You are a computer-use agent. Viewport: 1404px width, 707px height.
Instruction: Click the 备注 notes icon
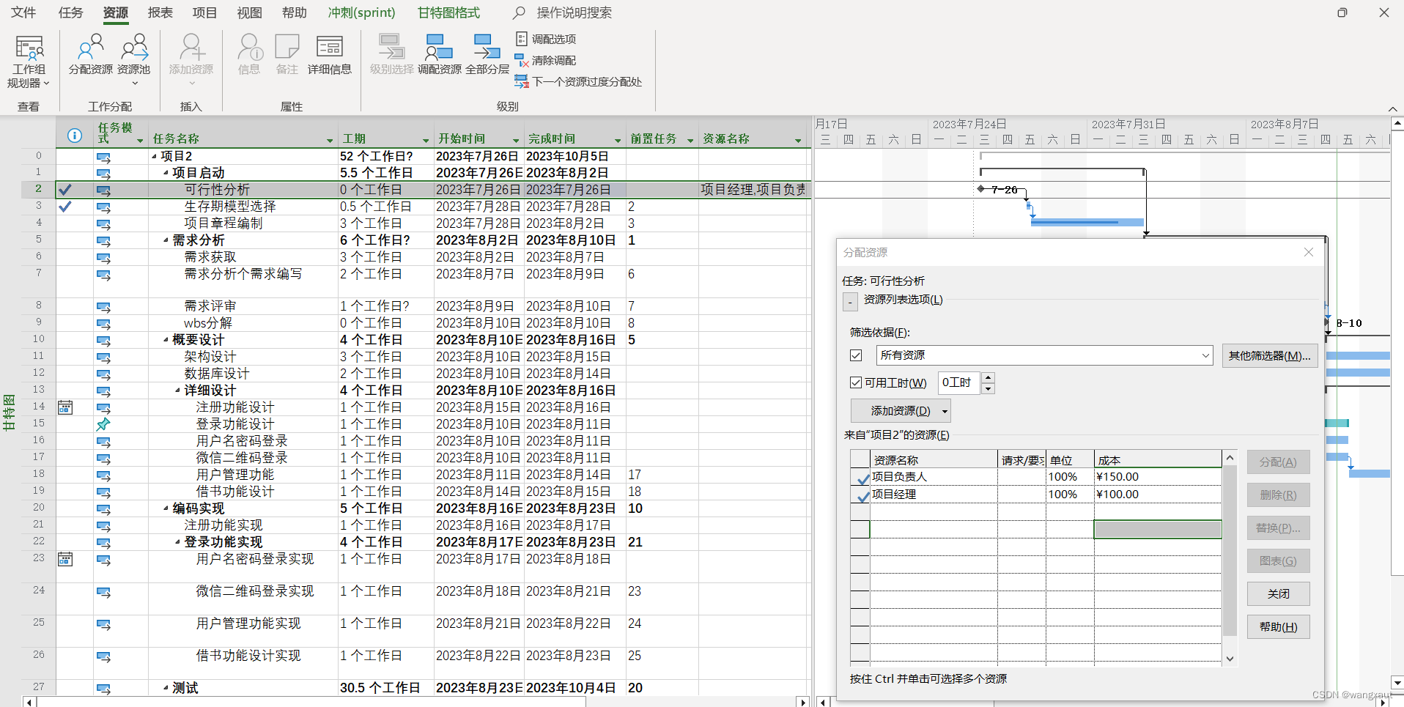[x=287, y=54]
